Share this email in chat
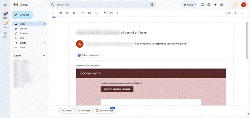Image resolution: width=250 pixels, height=118 pixels. pos(105,111)
